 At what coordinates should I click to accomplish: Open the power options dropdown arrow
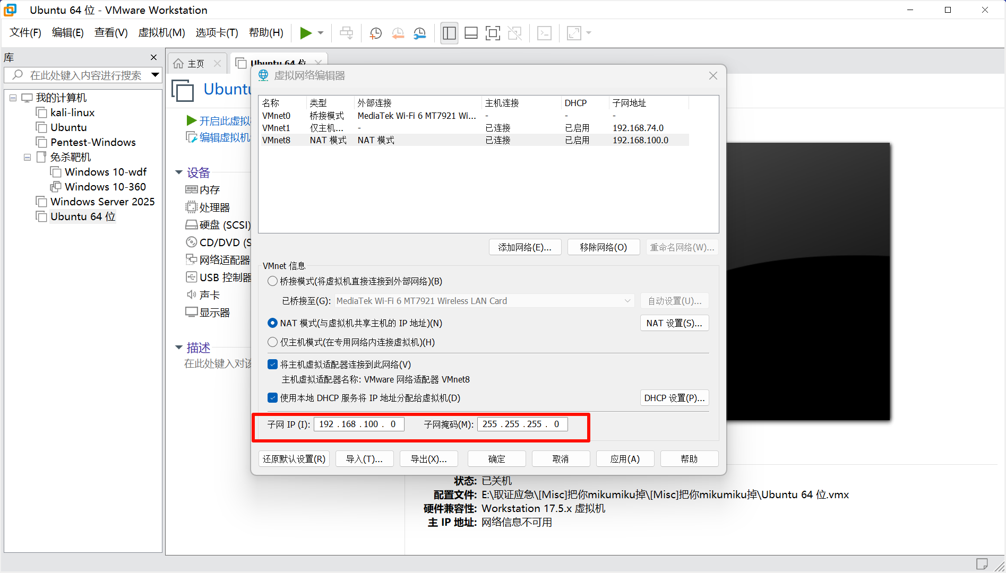(321, 33)
